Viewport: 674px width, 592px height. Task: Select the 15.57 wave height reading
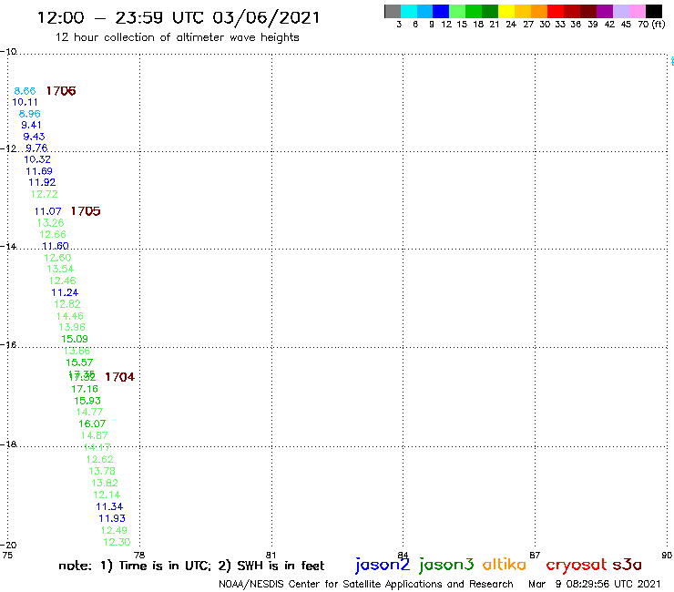[79, 362]
